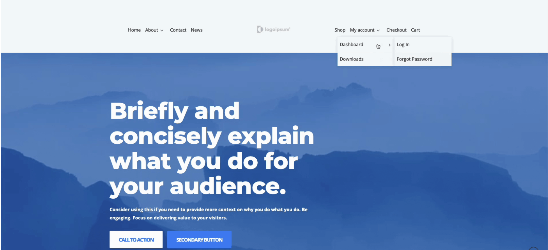Viewport: 548px width, 250px height.
Task: Choose Downloads in the account dropdown
Action: coord(352,59)
